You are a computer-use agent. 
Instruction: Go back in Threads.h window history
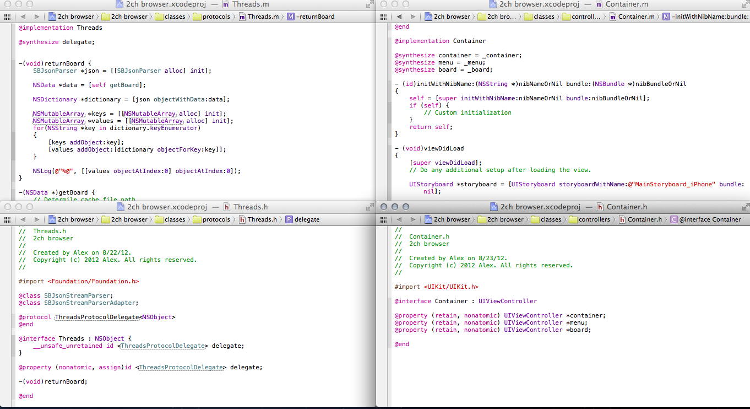(23, 219)
